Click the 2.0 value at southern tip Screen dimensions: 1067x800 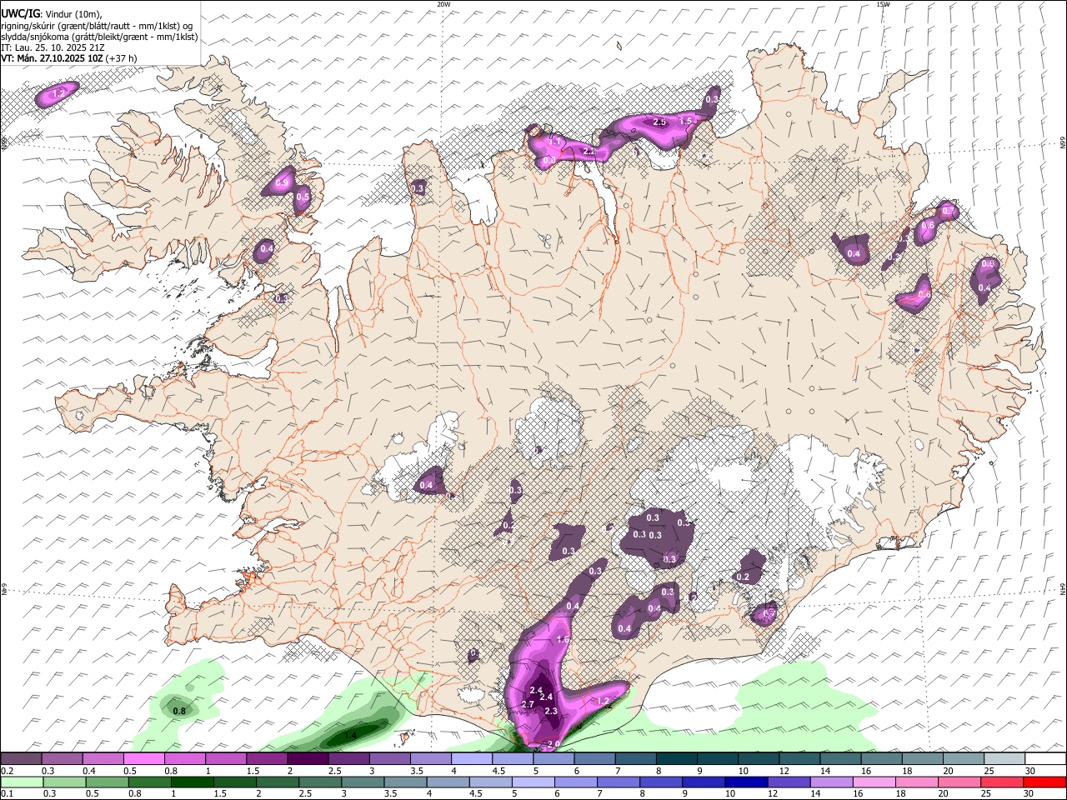[554, 743]
